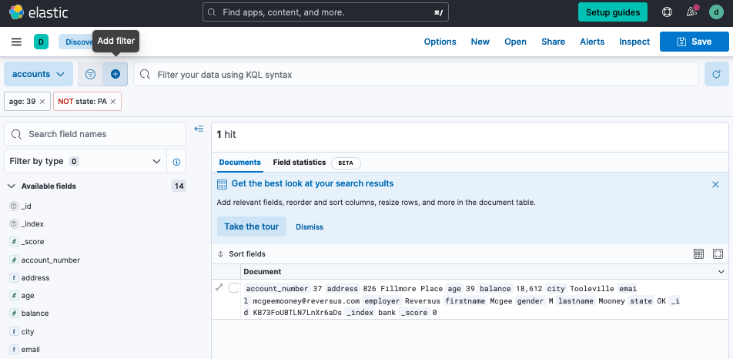Open the newsfeed notifications icon

[691, 12]
